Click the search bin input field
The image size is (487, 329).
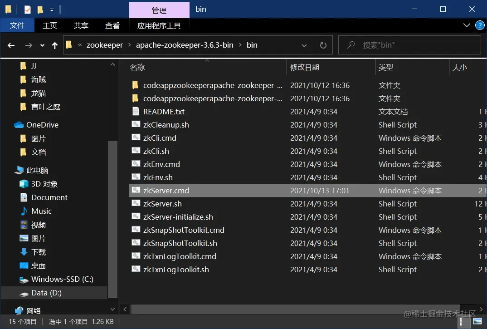coord(409,45)
